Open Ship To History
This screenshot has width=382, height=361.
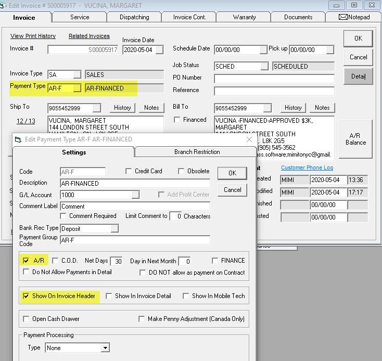tap(122, 108)
